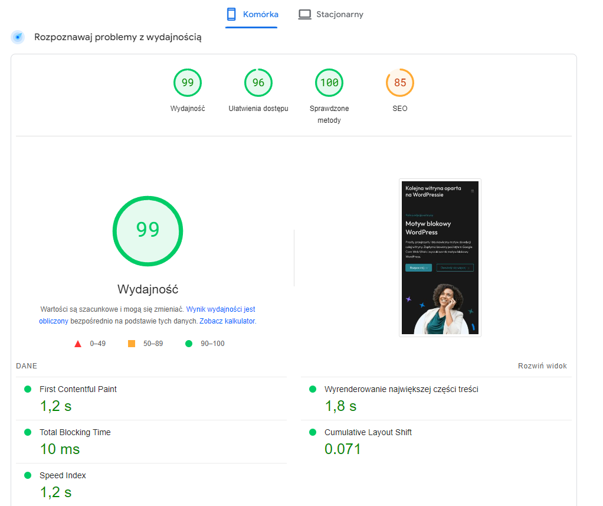This screenshot has height=506, width=603.
Task: Click the green circle 90–100 legend icon
Action: click(x=189, y=344)
